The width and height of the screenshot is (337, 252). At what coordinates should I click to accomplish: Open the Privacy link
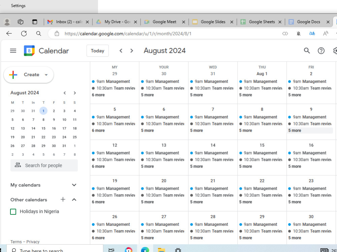(x=33, y=242)
